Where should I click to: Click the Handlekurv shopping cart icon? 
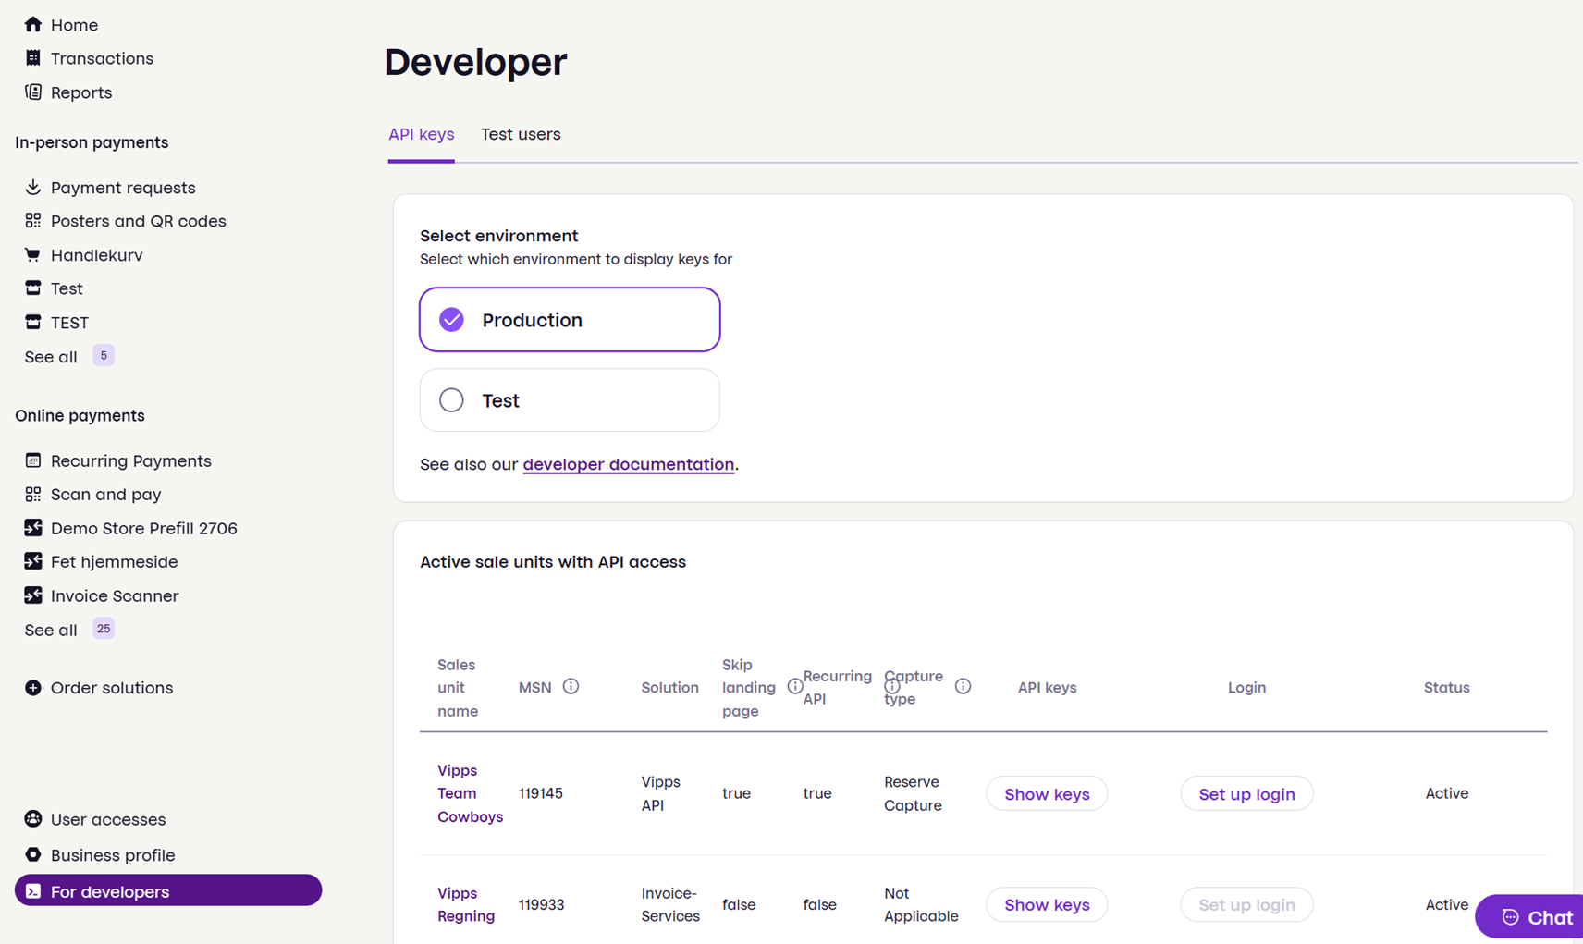(x=33, y=254)
